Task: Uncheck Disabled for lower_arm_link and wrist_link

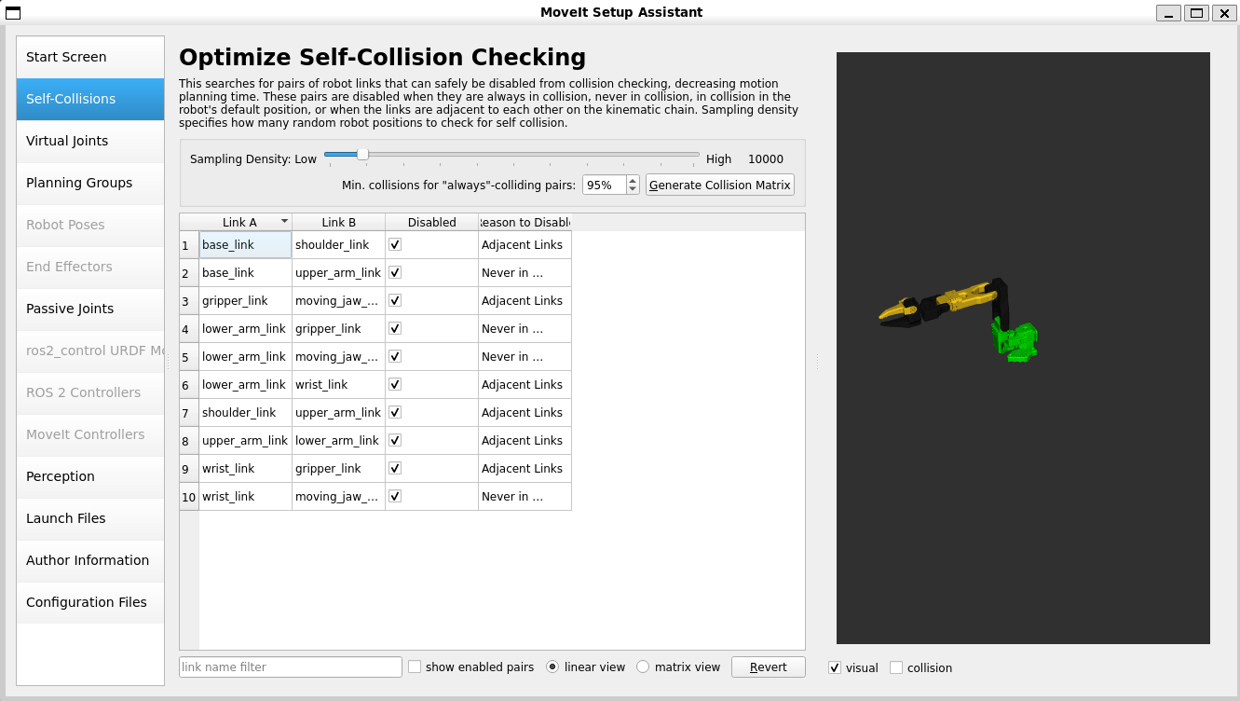Action: point(395,384)
